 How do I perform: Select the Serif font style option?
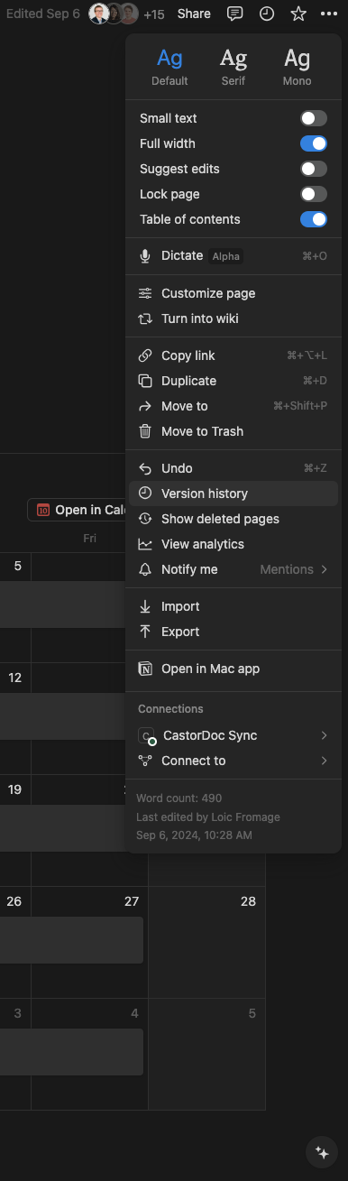pos(234,67)
